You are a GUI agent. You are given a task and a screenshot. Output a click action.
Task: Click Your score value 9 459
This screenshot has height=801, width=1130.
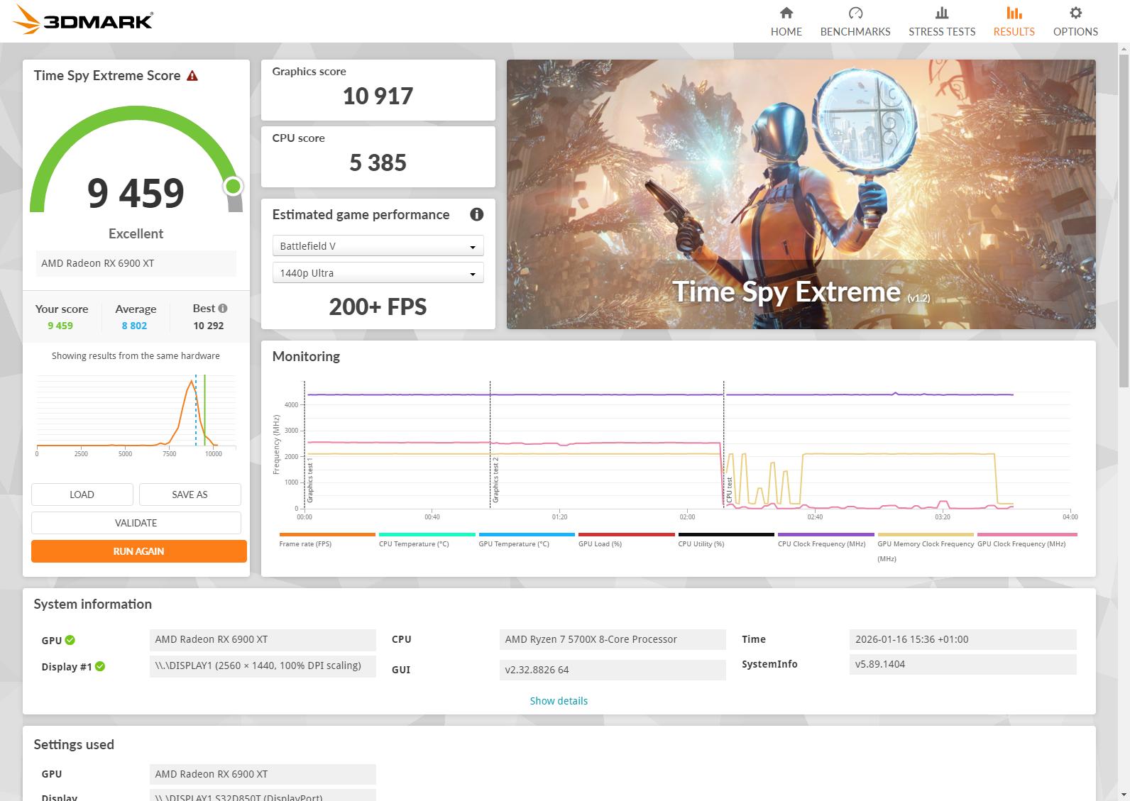[x=60, y=326]
